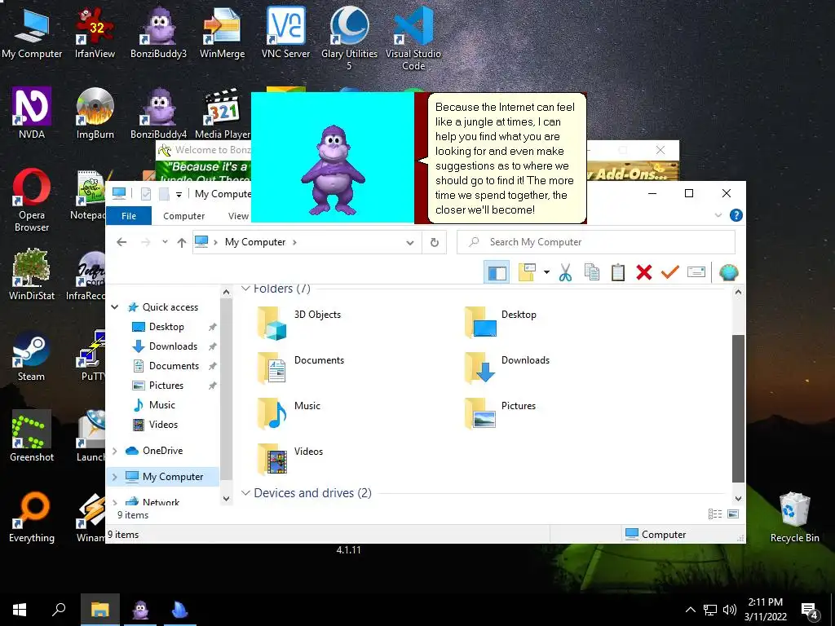The height and width of the screenshot is (626, 835).
Task: Toggle the navigation pane toolbar icon
Action: point(497,272)
